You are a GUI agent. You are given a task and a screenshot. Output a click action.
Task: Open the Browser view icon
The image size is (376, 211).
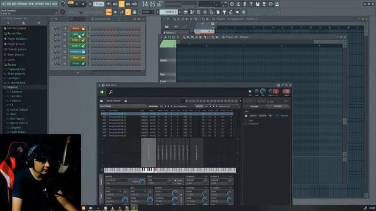click(x=211, y=12)
